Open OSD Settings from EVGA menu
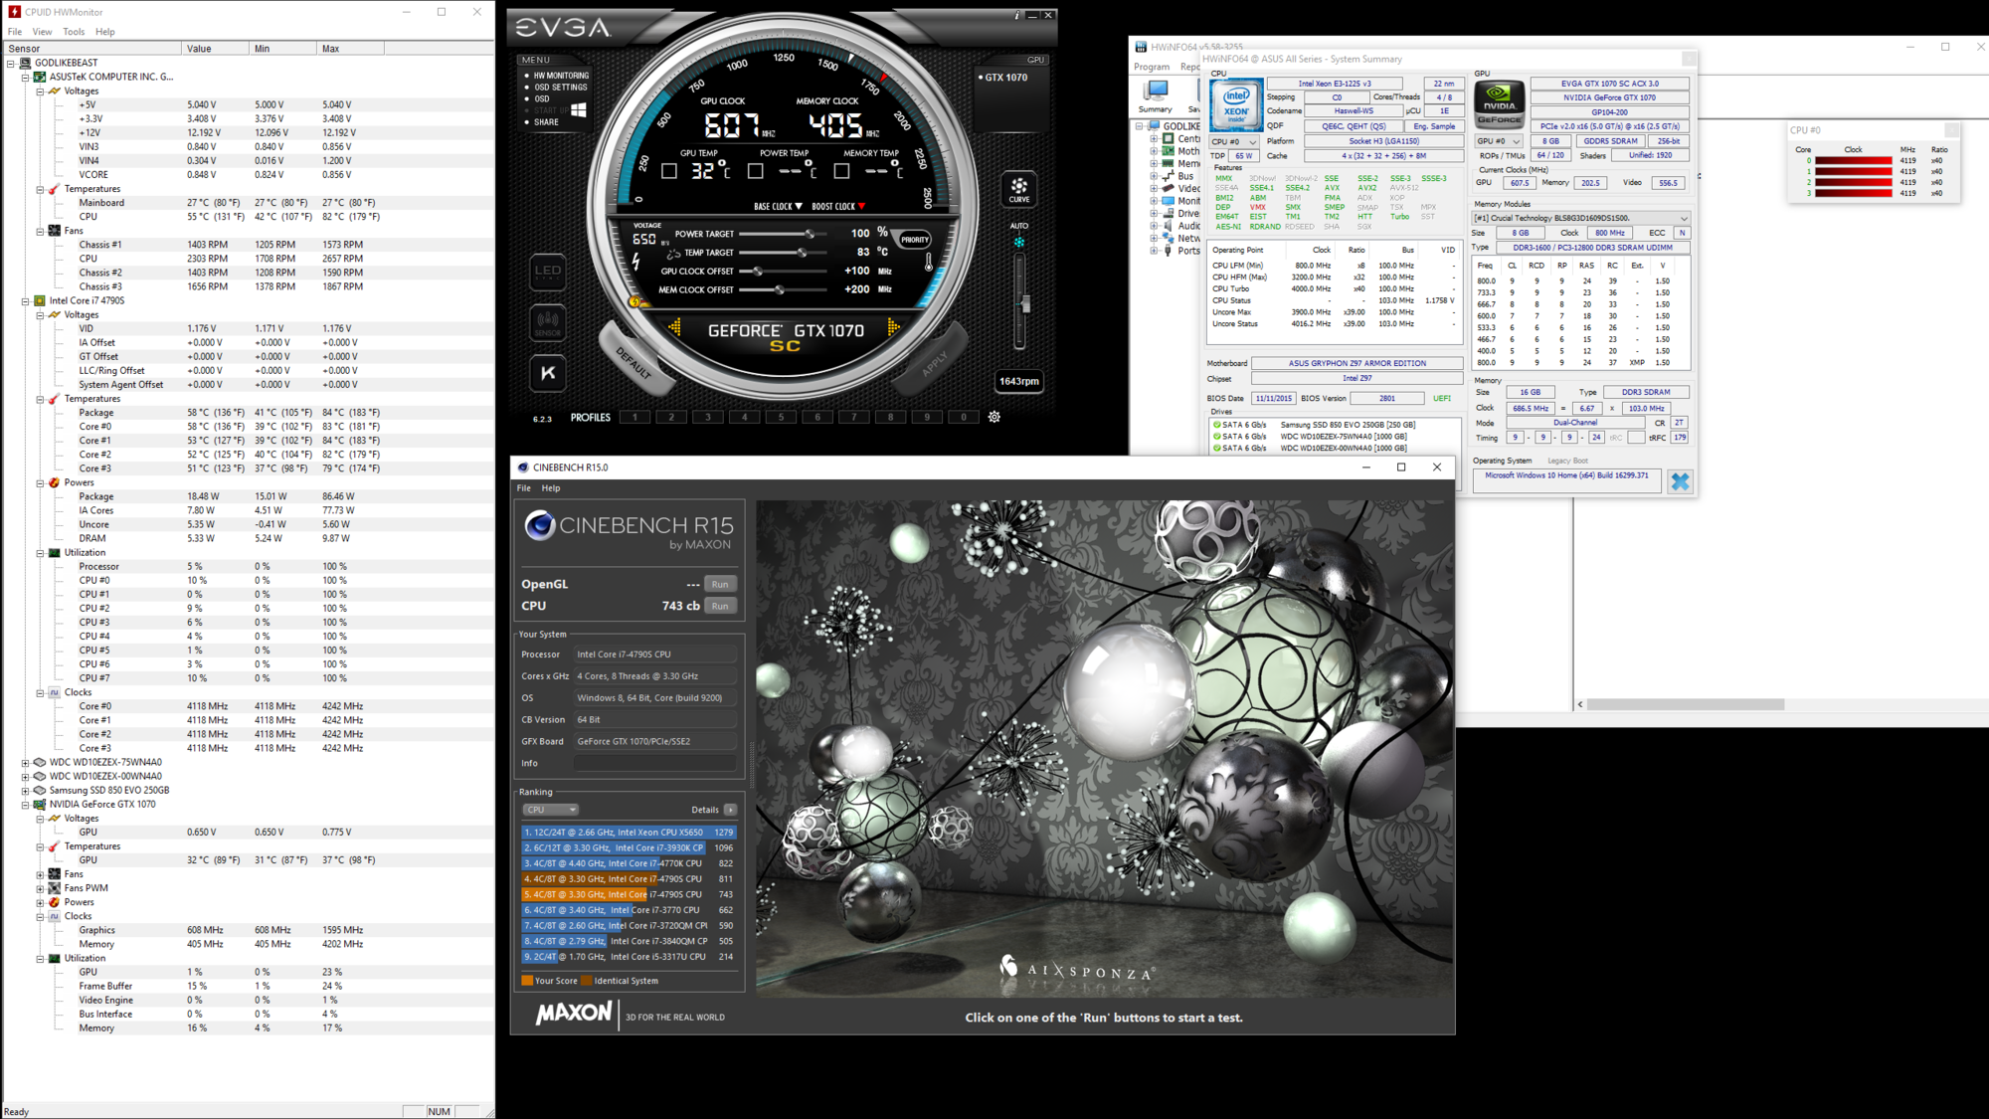The height and width of the screenshot is (1119, 1989). click(555, 88)
